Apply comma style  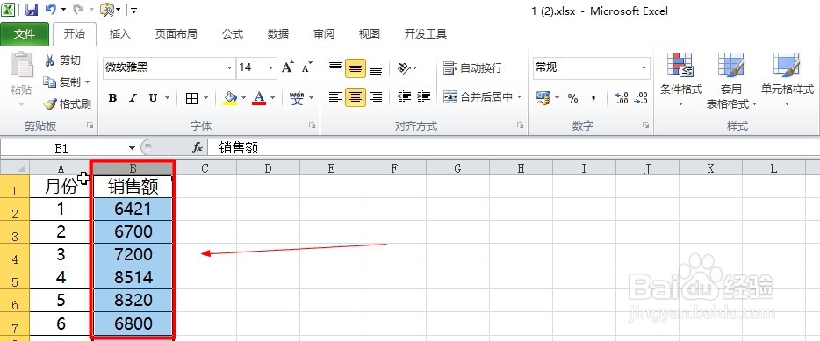pyautogui.click(x=593, y=97)
